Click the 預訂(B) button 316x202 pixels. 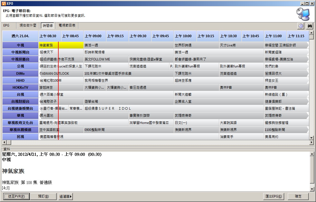tap(44, 196)
